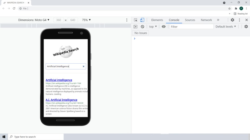Switch to the Elements tab
Viewport: 250px width, 140px height.
(x=157, y=20)
